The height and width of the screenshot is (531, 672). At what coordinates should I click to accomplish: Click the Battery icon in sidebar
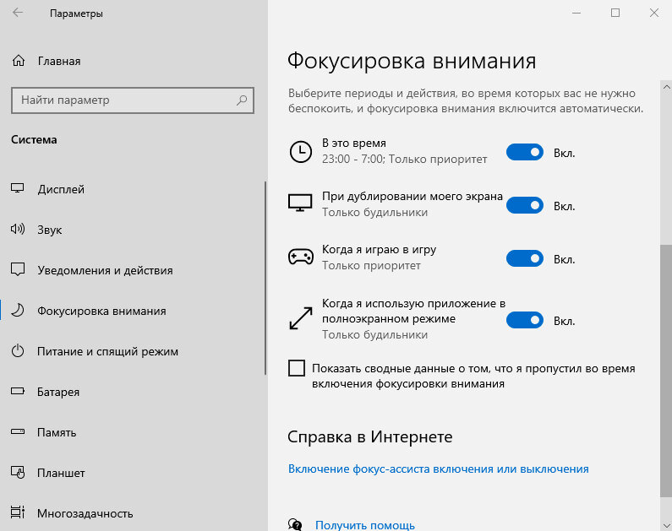(x=18, y=391)
